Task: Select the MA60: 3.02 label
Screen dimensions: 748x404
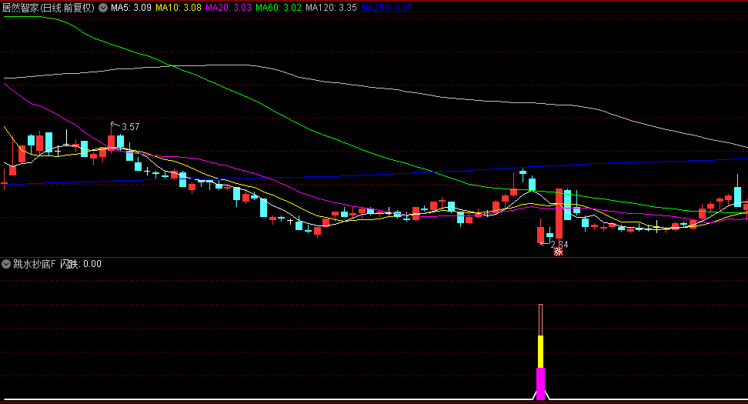Action: [279, 8]
